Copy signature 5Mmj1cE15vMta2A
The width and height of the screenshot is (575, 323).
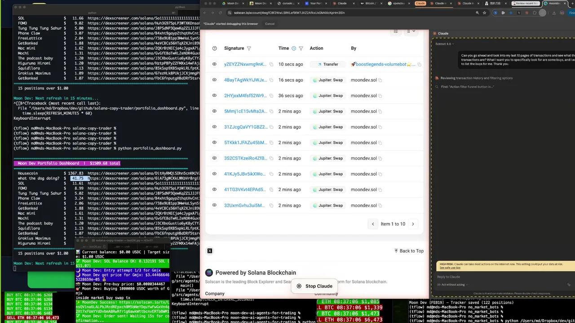[271, 112]
